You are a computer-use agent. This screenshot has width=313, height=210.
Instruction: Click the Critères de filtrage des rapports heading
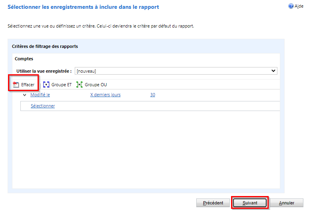click(45, 46)
